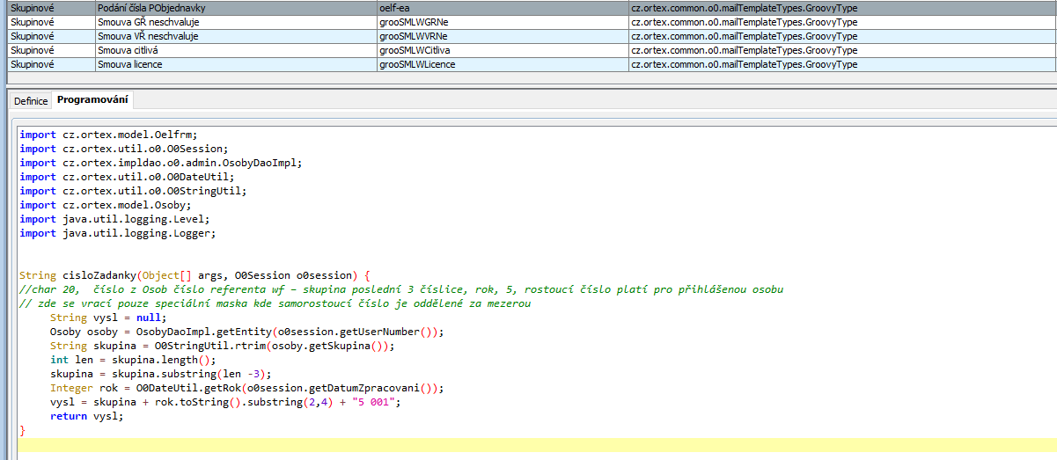
Task: Click the "Smlouva citlivá" cell
Action: 132,50
